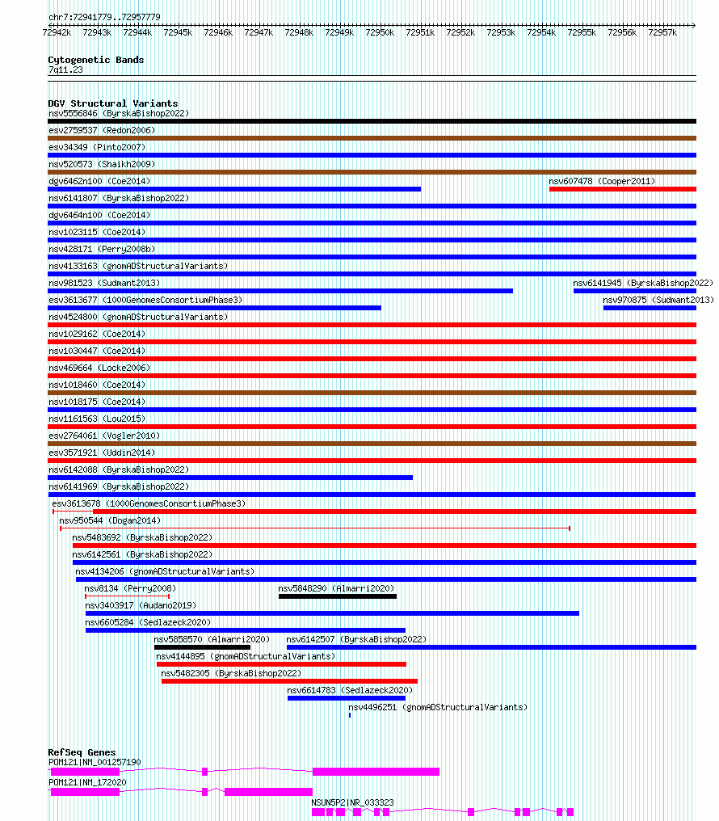Select the nsv6141969 (ByrskaBishop2022) label
The width and height of the screenshot is (719, 821).
(119, 486)
